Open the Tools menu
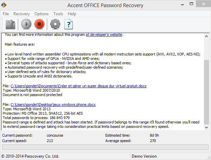 click(58, 14)
